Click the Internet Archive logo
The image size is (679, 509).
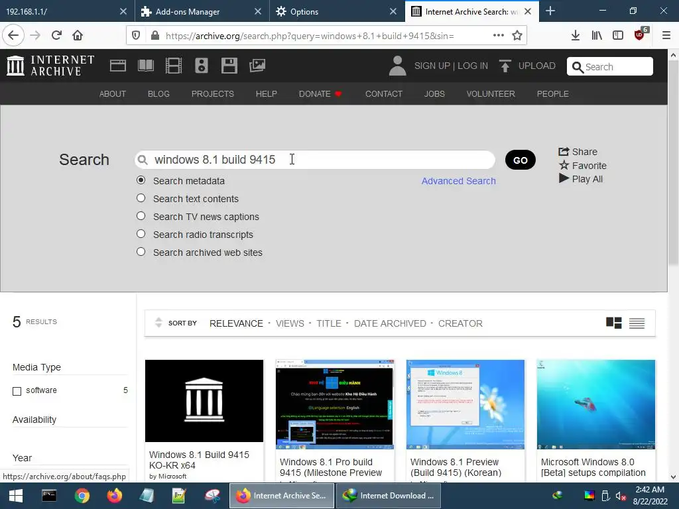50,66
